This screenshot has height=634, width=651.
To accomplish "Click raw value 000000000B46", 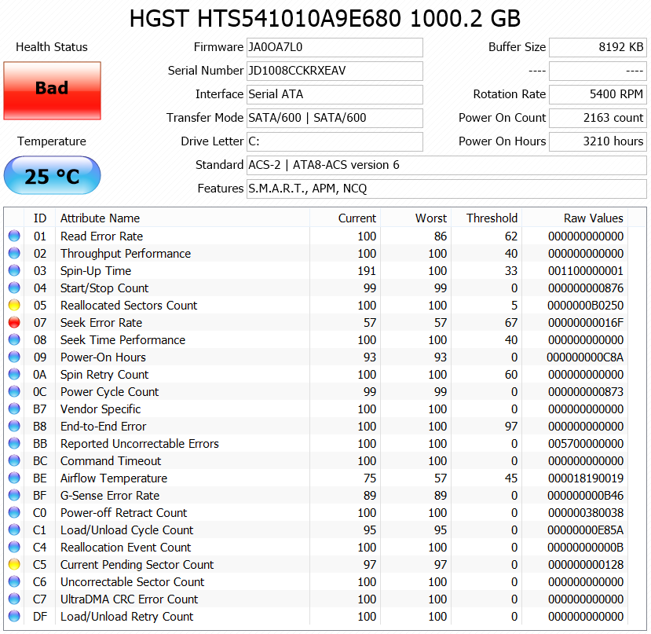I will (585, 496).
